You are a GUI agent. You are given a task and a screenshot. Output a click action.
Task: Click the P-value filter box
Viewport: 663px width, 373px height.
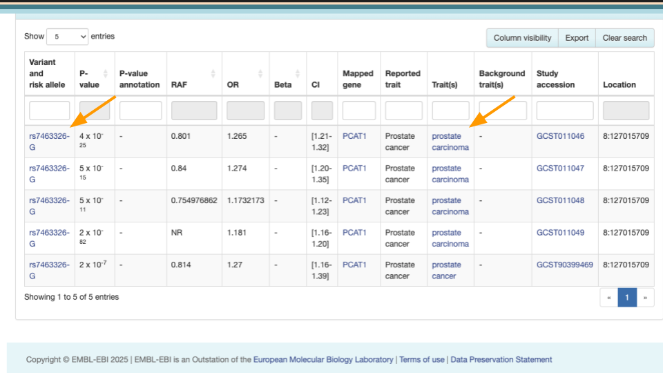[95, 111]
